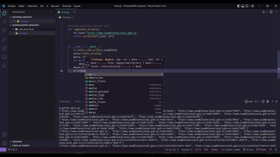Screen dimensions: 280x157
Task: Click the editor vertical scrollbar
Action: click(279, 65)
